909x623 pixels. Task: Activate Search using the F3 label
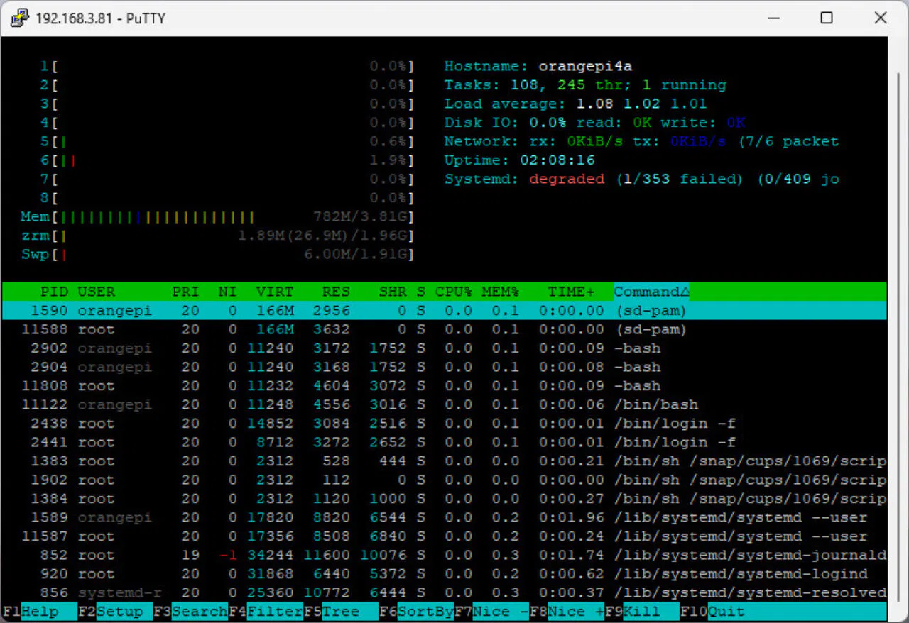[192, 611]
